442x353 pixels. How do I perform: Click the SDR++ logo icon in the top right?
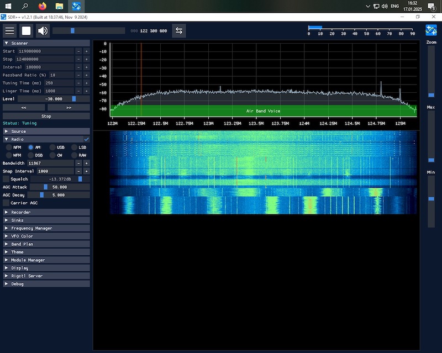431,30
